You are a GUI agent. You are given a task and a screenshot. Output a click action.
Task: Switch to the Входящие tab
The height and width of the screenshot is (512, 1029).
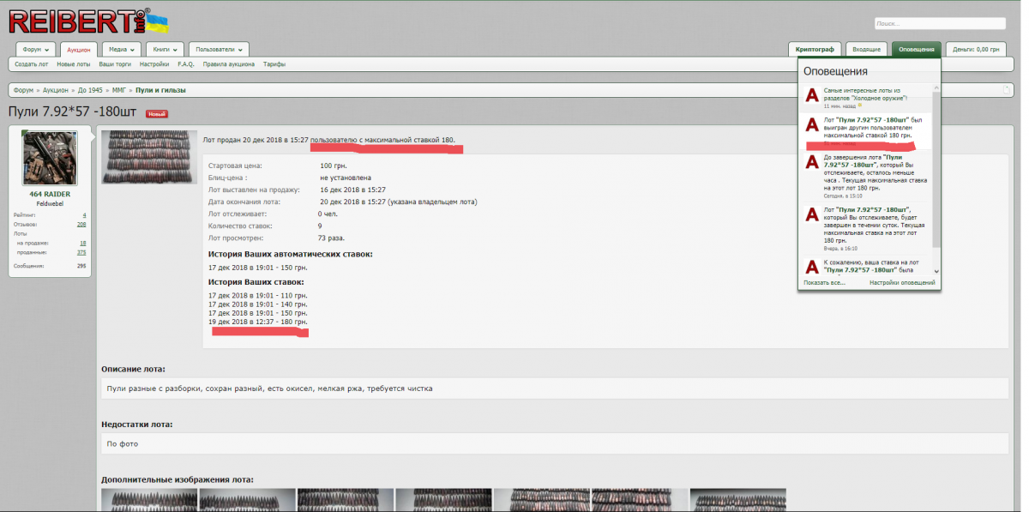866,50
